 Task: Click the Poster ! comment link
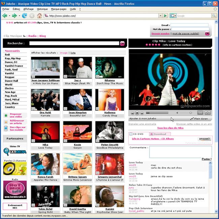coord(207,159)
